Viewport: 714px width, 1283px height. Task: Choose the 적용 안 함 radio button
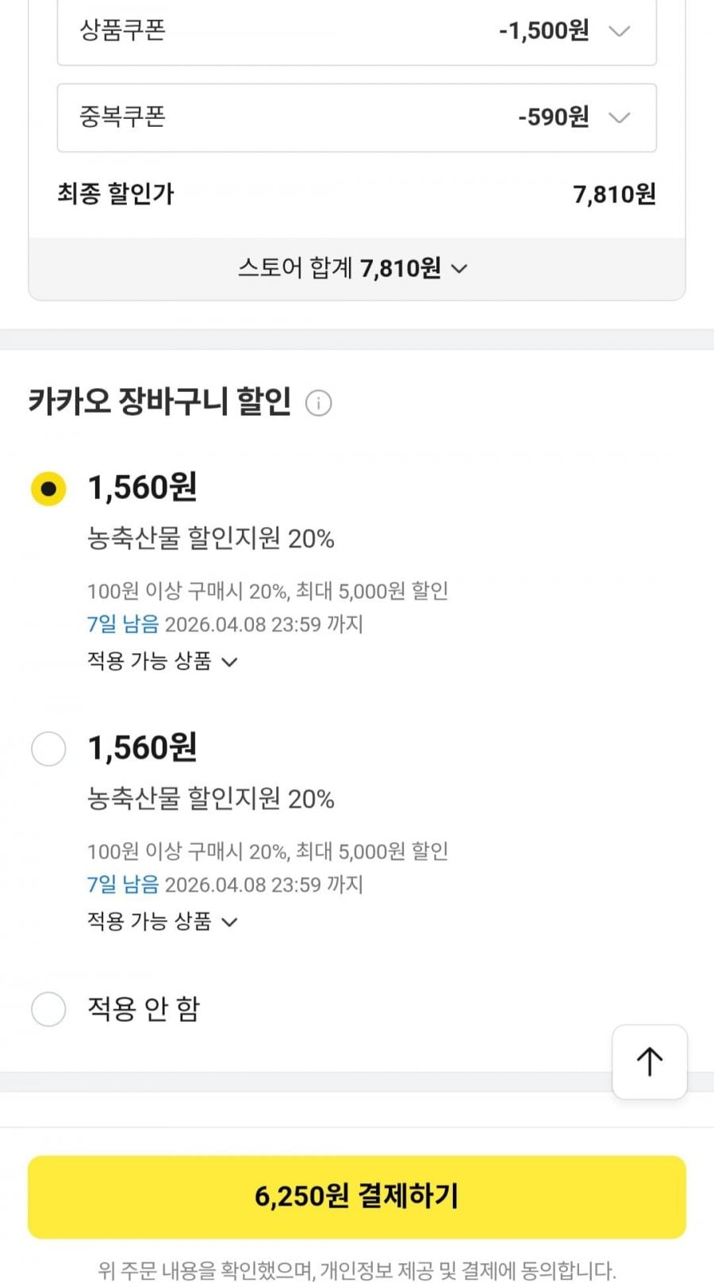[48, 1009]
